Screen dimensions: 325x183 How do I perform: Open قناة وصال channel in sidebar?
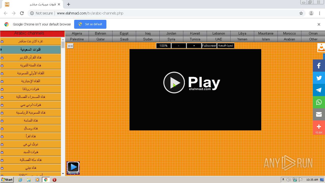point(30,128)
